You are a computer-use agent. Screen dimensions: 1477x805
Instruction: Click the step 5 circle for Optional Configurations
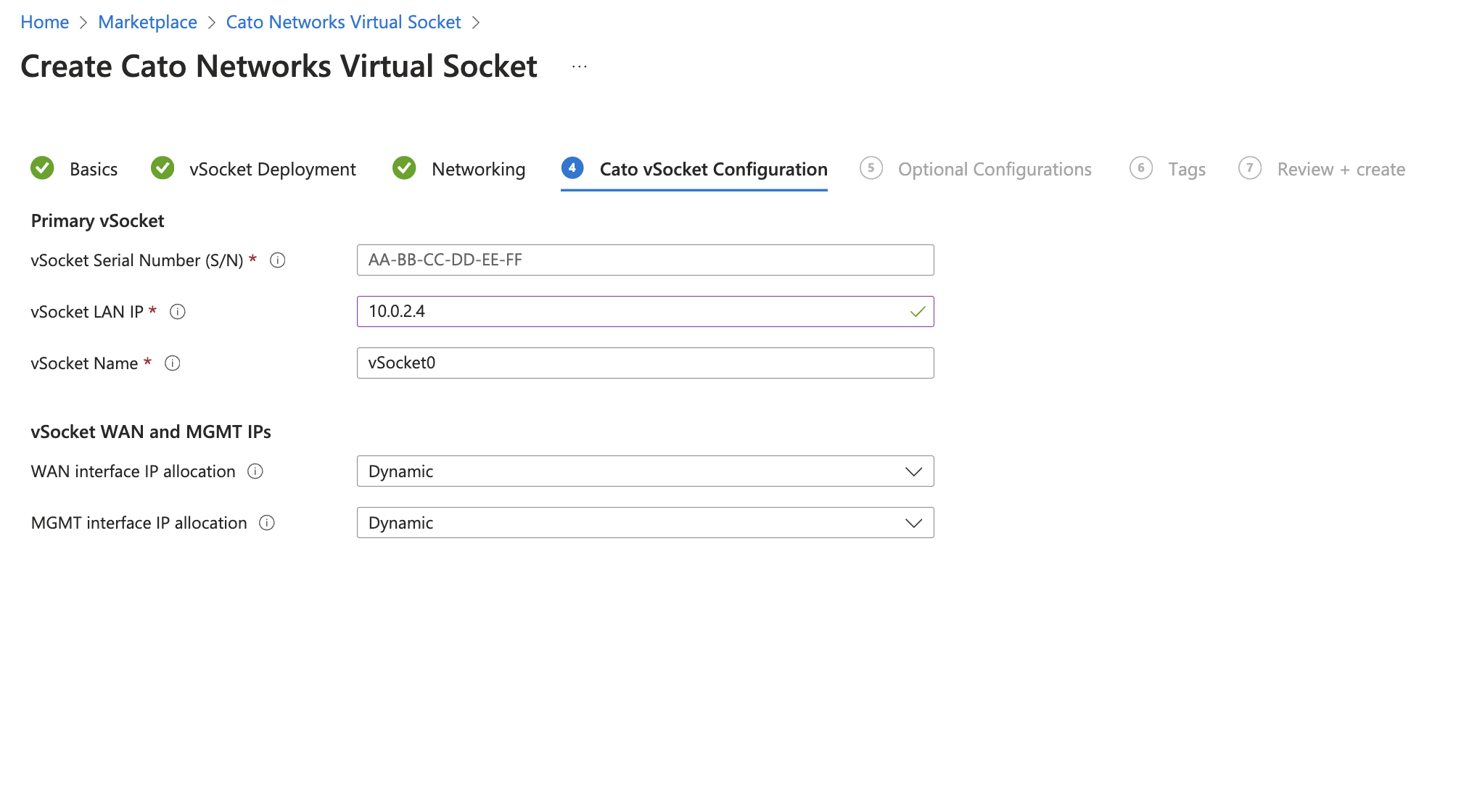871,168
